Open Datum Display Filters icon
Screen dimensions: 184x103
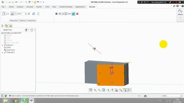(120, 90)
